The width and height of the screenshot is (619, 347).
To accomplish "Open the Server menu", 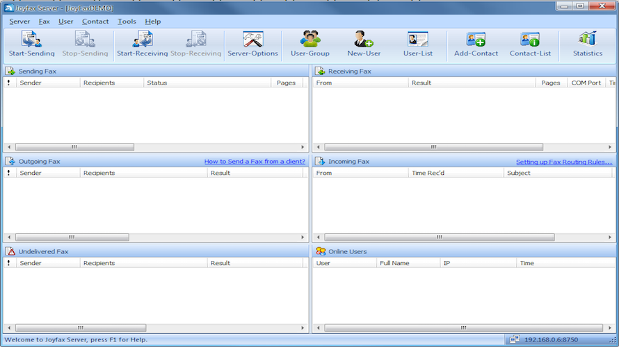I will pyautogui.click(x=19, y=22).
